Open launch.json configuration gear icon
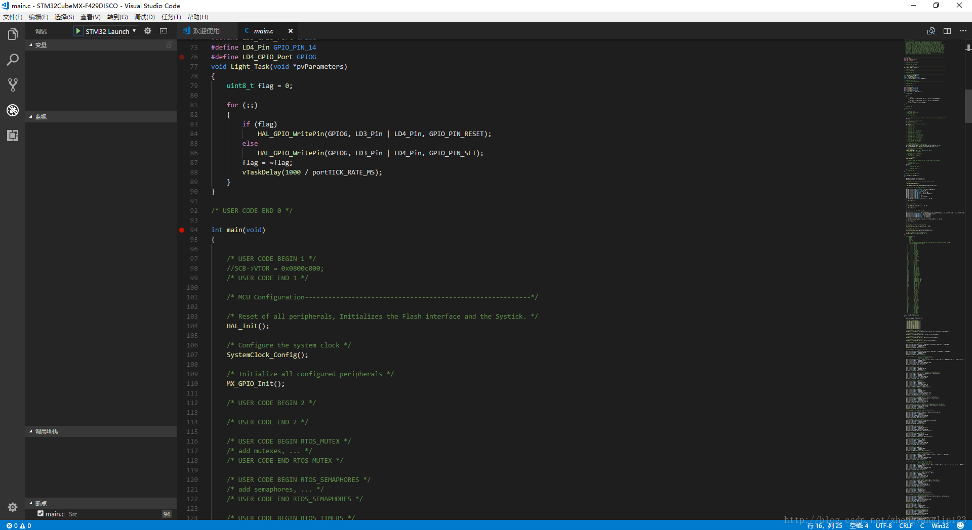This screenshot has width=972, height=530. (x=148, y=31)
